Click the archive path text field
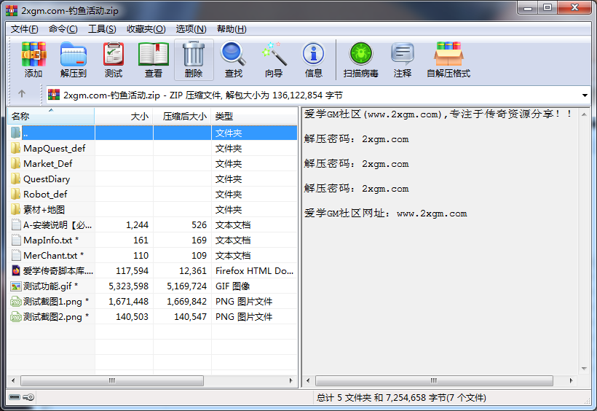Image resolution: width=597 pixels, height=411 pixels. pos(318,95)
